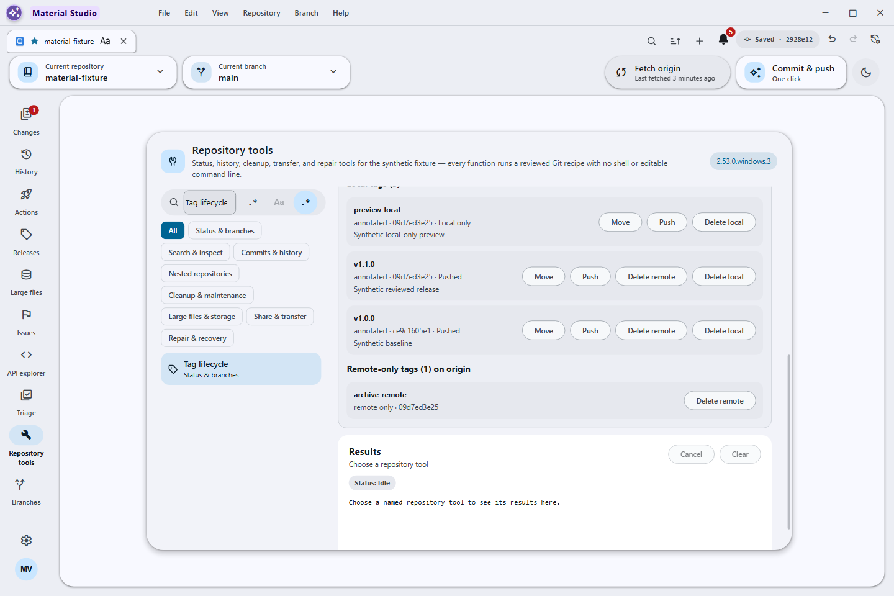Open settings gear in sidebar
This screenshot has height=596, width=894.
tap(26, 541)
